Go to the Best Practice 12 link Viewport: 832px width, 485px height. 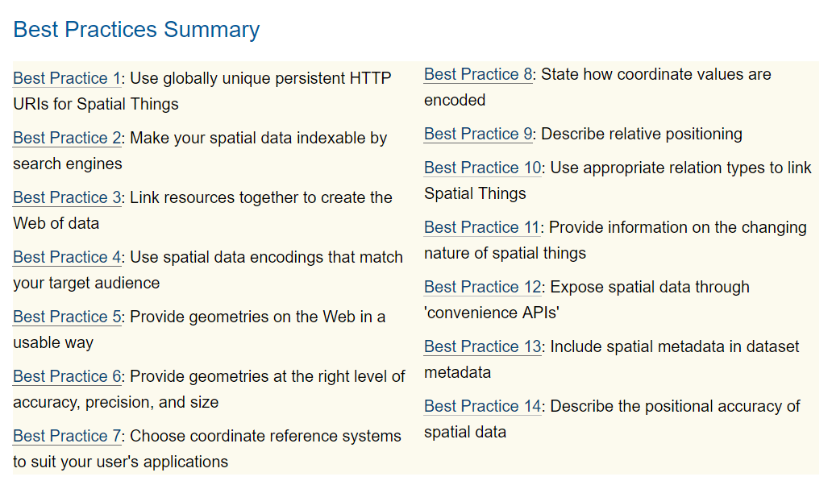tap(482, 287)
